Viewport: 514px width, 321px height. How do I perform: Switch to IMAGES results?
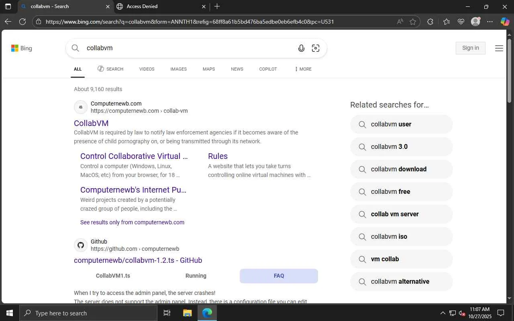pos(178,69)
